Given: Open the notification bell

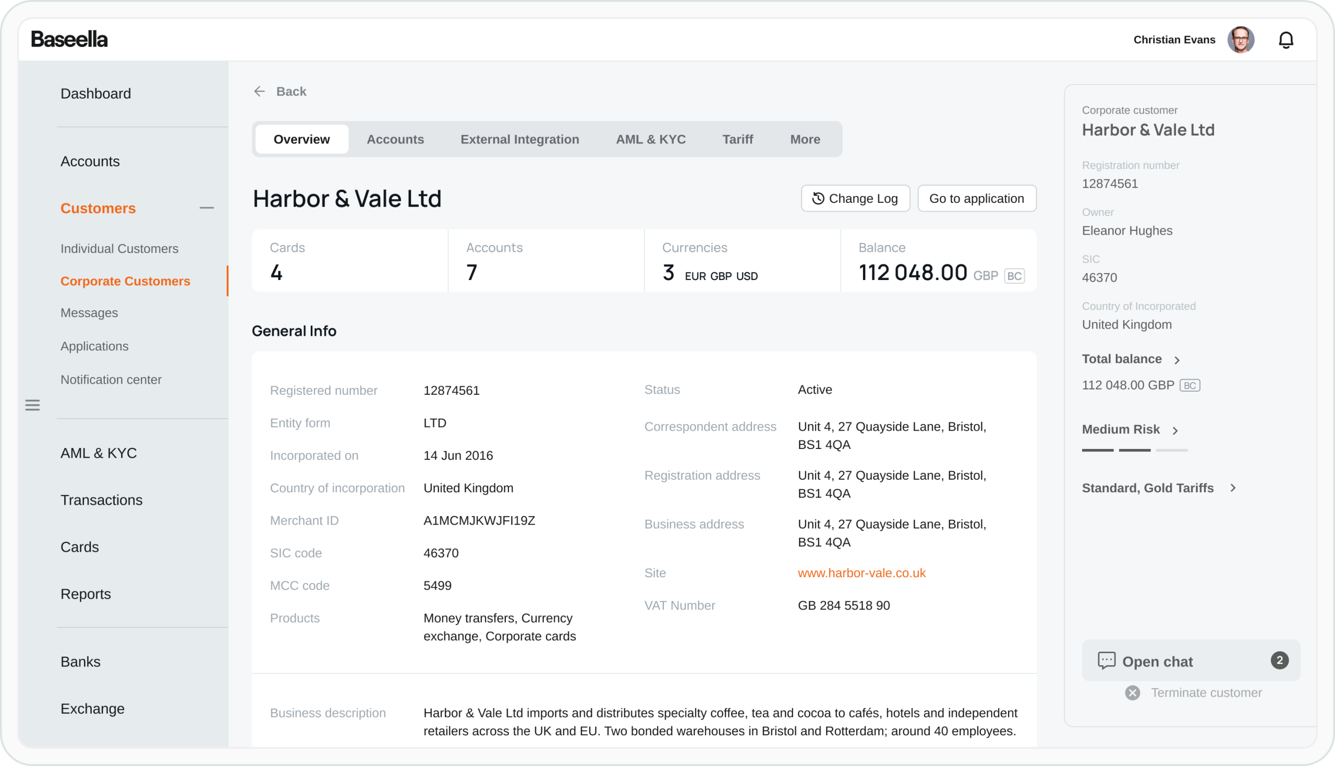Looking at the screenshot, I should coord(1285,40).
